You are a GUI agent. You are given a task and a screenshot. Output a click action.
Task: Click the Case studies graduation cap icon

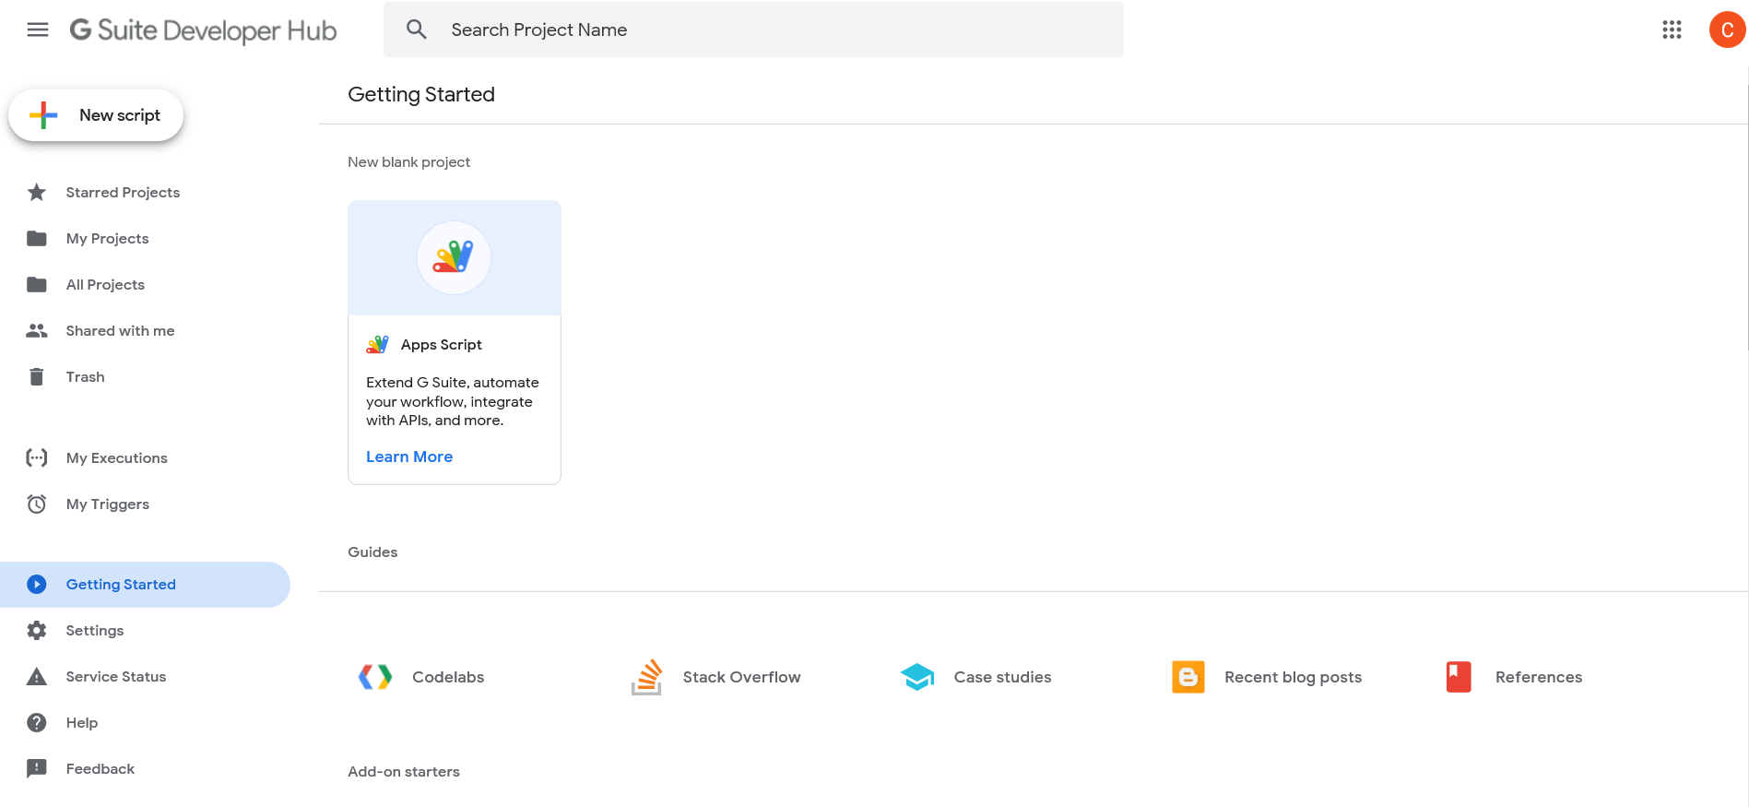[917, 677]
